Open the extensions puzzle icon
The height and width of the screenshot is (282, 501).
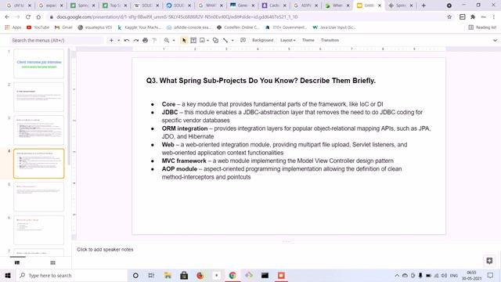tap(473, 17)
